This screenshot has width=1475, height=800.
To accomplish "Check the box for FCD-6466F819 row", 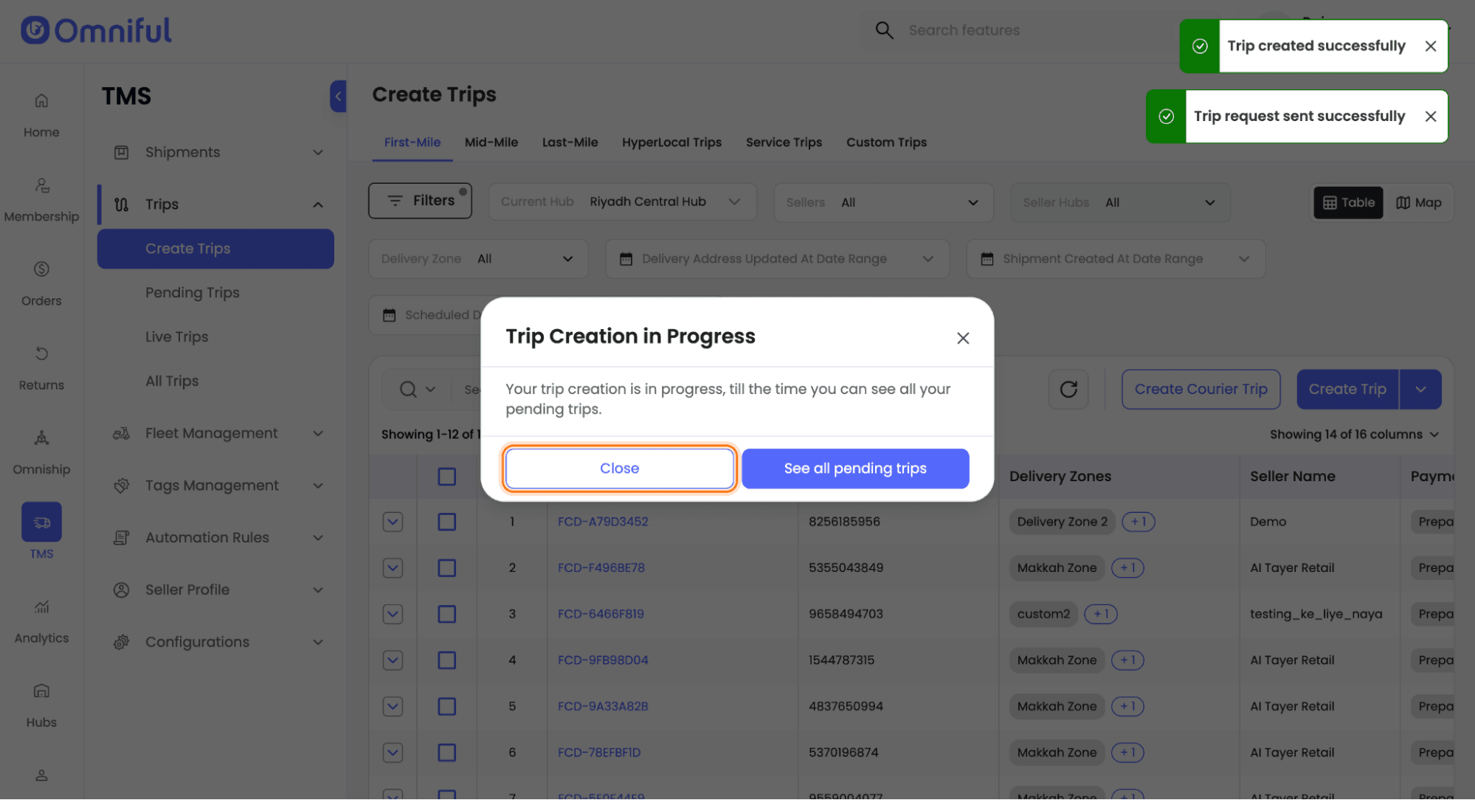I will point(446,614).
